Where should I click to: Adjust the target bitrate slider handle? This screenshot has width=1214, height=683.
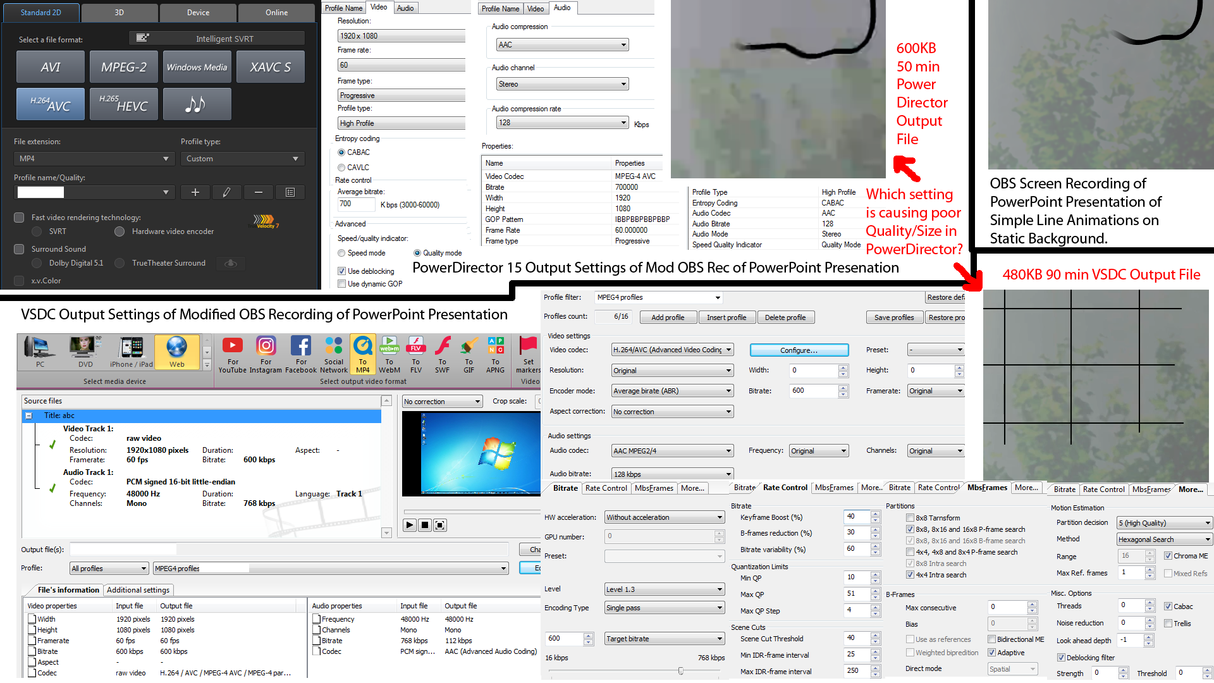point(680,671)
